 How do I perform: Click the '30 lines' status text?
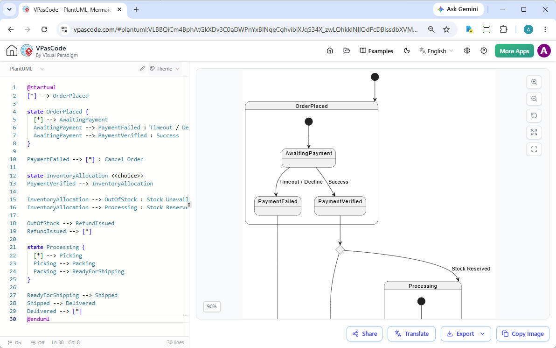(175, 343)
